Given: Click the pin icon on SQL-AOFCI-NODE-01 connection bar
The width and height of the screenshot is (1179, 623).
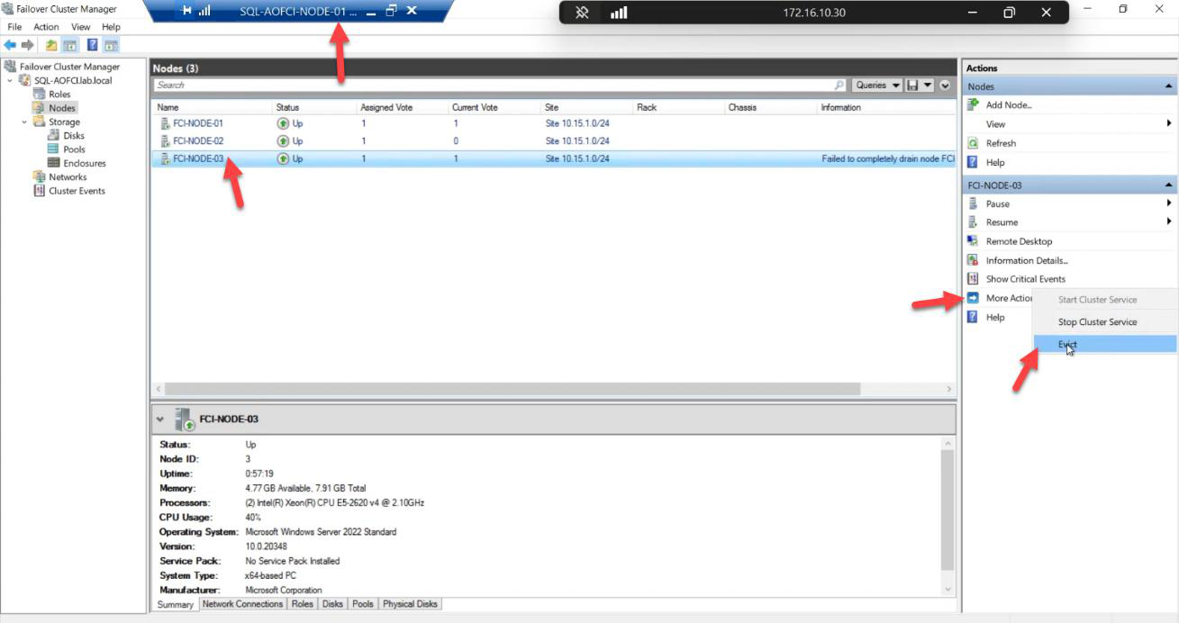Looking at the screenshot, I should [186, 11].
